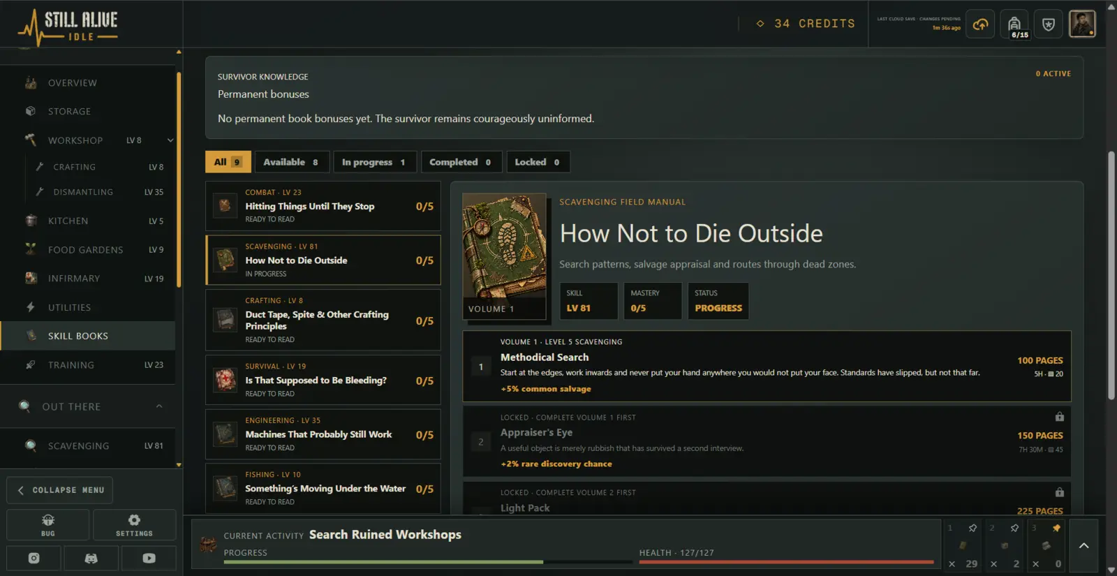Screen dimensions: 1117x576
Task: Select Hitting Things Until They Stop book
Action: click(323, 206)
